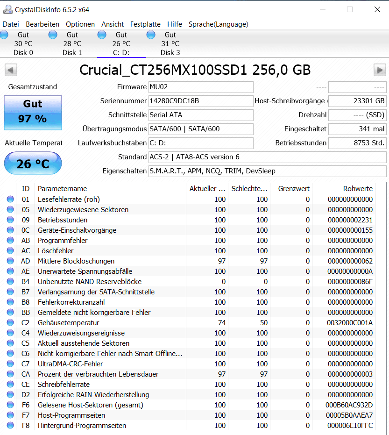Select Nicht korrigierbare Fehler nach Smart Offline row
This screenshot has height=435, width=389.
pos(190,353)
